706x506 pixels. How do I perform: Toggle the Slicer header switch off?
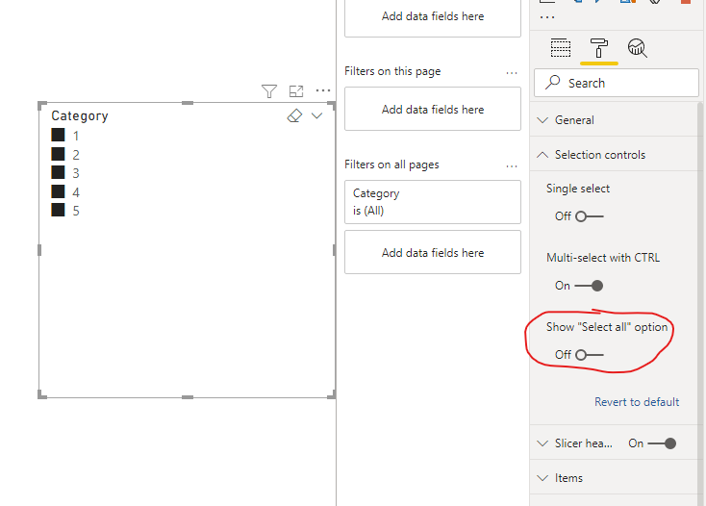[x=662, y=443]
